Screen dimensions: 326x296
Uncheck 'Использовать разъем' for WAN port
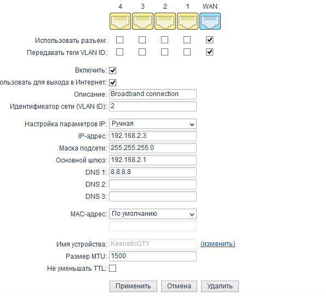(x=209, y=40)
